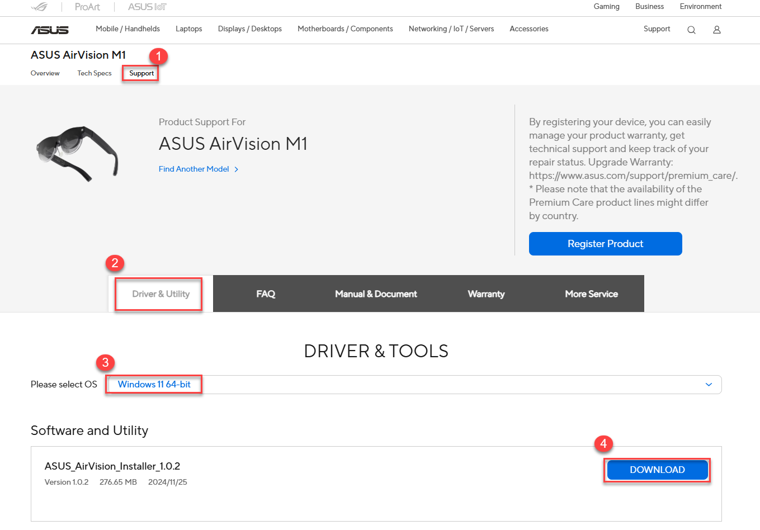This screenshot has width=760, height=530.
Task: Open the ProArt brand link
Action: tap(87, 7)
